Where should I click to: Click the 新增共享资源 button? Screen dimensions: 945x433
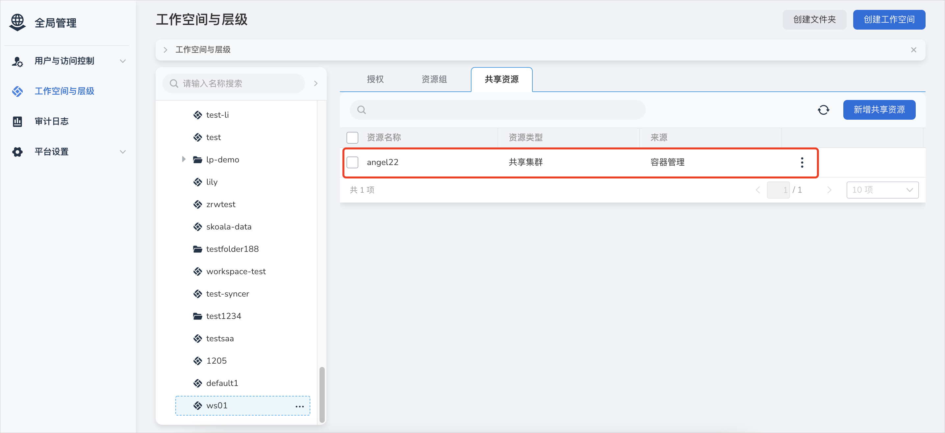click(x=879, y=109)
